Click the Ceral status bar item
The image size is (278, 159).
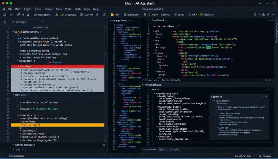238,156
